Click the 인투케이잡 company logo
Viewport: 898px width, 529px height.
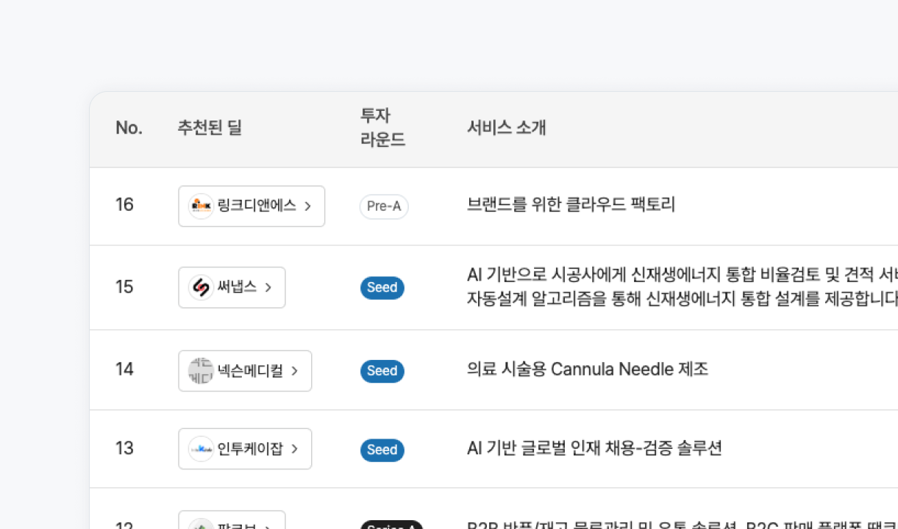201,449
